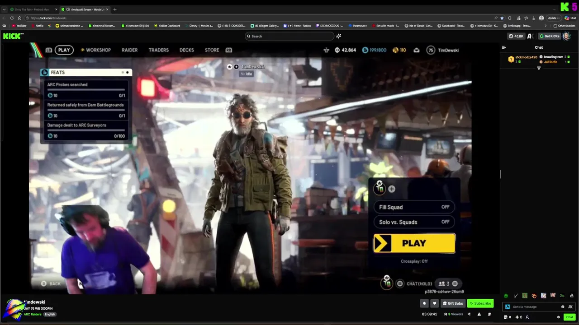Click Damage dealt to ARC Surveyors feat
This screenshot has height=325, width=579.
click(x=86, y=130)
